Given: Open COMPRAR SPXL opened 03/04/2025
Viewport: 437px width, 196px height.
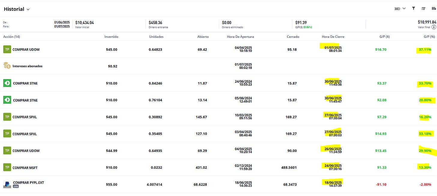Looking at the screenshot, I should 25,134.
